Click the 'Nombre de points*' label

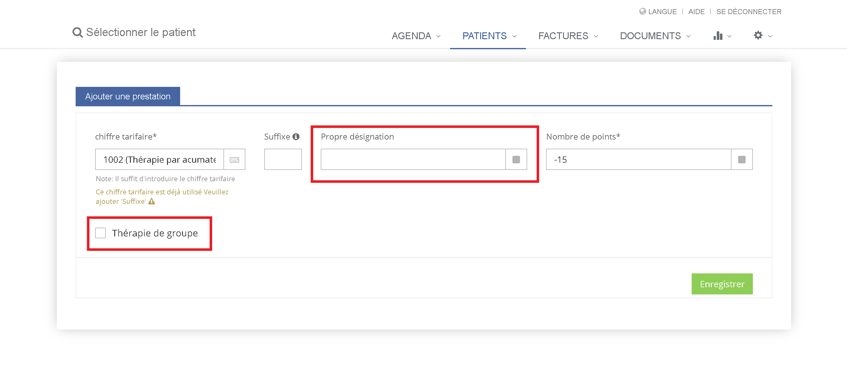click(583, 137)
